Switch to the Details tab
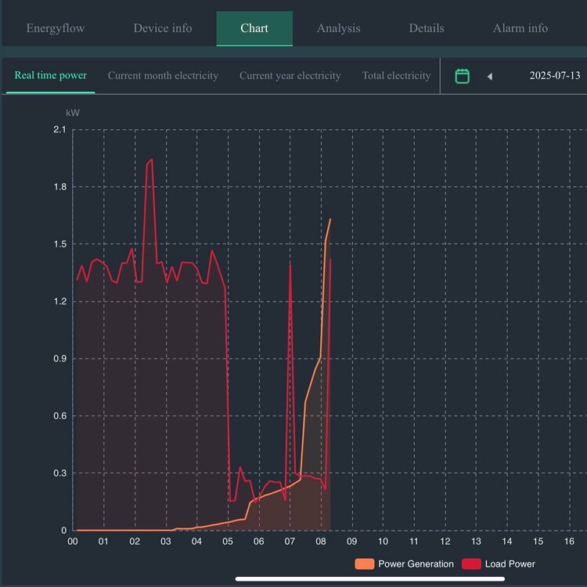The width and height of the screenshot is (587, 587). pos(426,28)
